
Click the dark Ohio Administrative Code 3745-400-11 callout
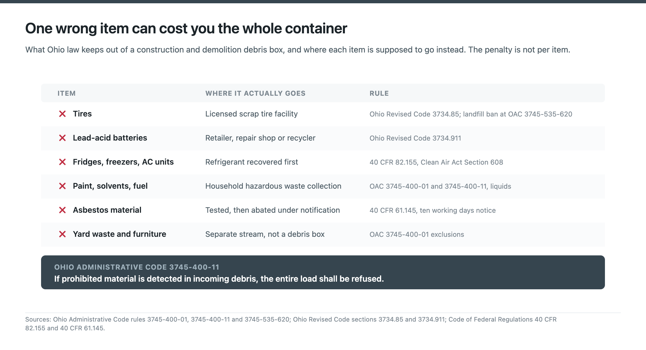pyautogui.click(x=323, y=272)
